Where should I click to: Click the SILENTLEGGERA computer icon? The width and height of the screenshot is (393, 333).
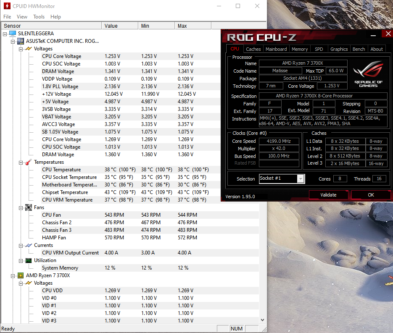[x=13, y=34]
